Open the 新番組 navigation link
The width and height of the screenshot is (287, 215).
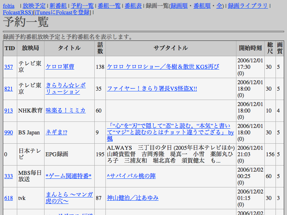coord(58,6)
